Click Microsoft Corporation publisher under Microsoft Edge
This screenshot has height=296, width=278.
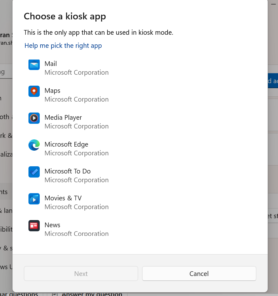(77, 153)
